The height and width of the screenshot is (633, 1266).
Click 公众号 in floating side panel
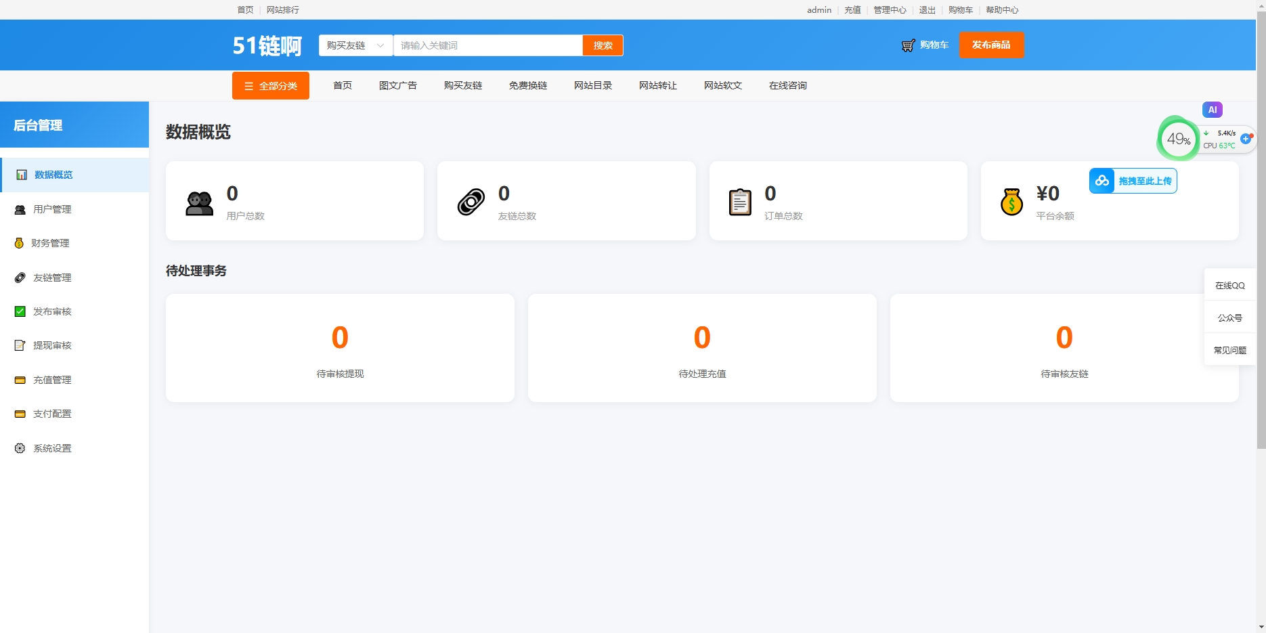point(1229,318)
